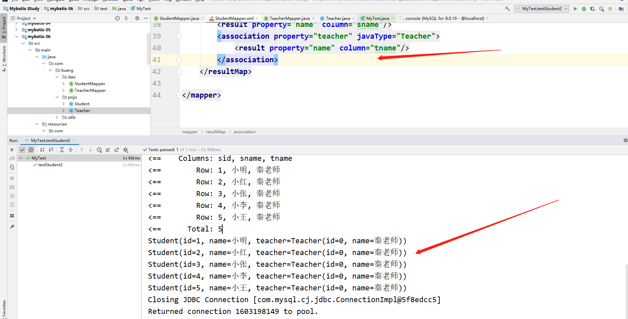Open Teacher.java editor tab

coord(337,19)
